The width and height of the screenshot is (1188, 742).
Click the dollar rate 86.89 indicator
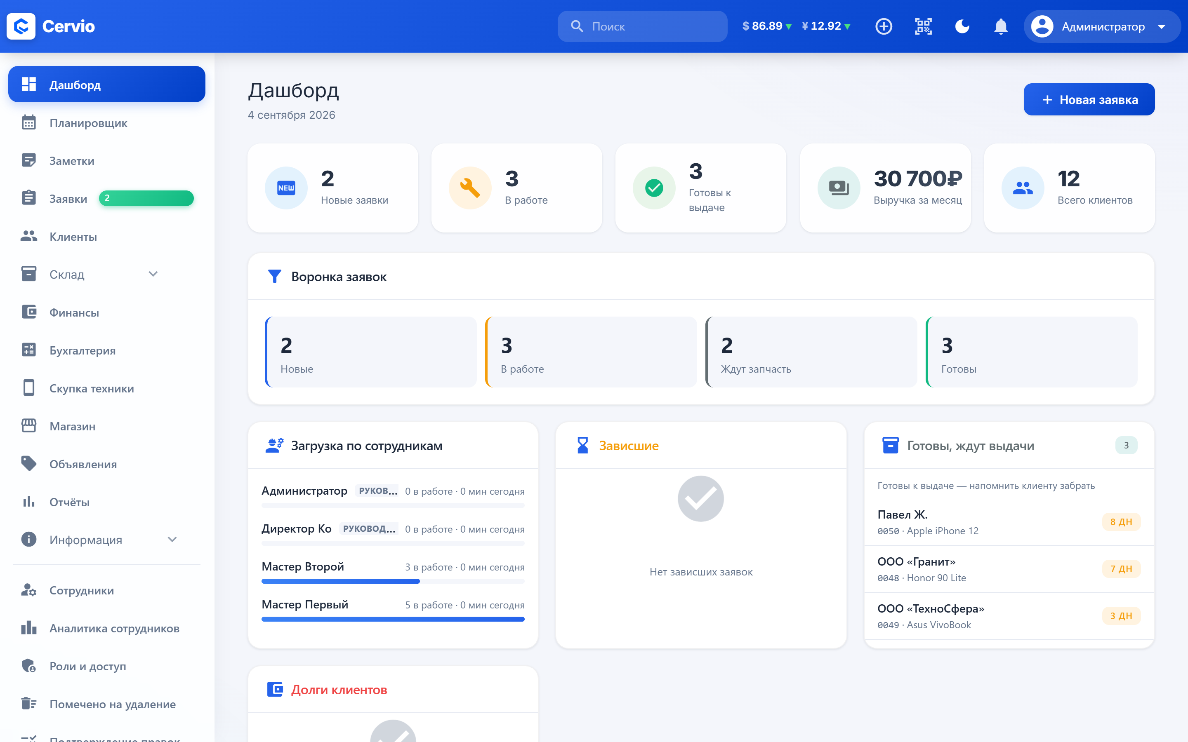(x=767, y=26)
